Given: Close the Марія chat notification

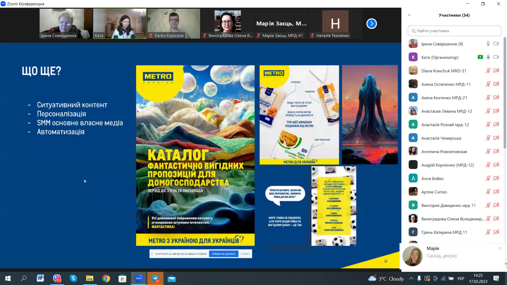Looking at the screenshot, I should [500, 248].
